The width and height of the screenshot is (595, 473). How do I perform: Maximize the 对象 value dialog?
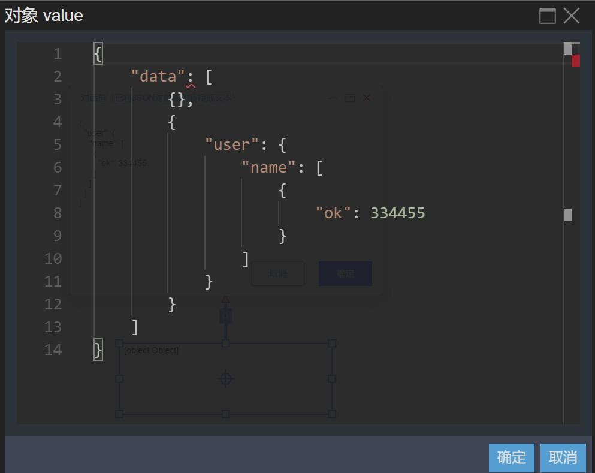coord(548,16)
